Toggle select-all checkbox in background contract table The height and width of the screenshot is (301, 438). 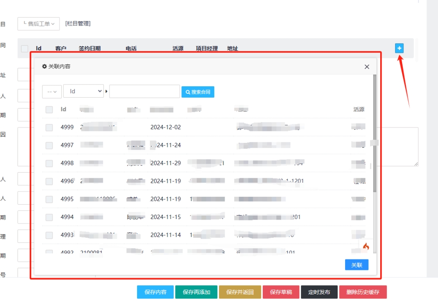25,49
